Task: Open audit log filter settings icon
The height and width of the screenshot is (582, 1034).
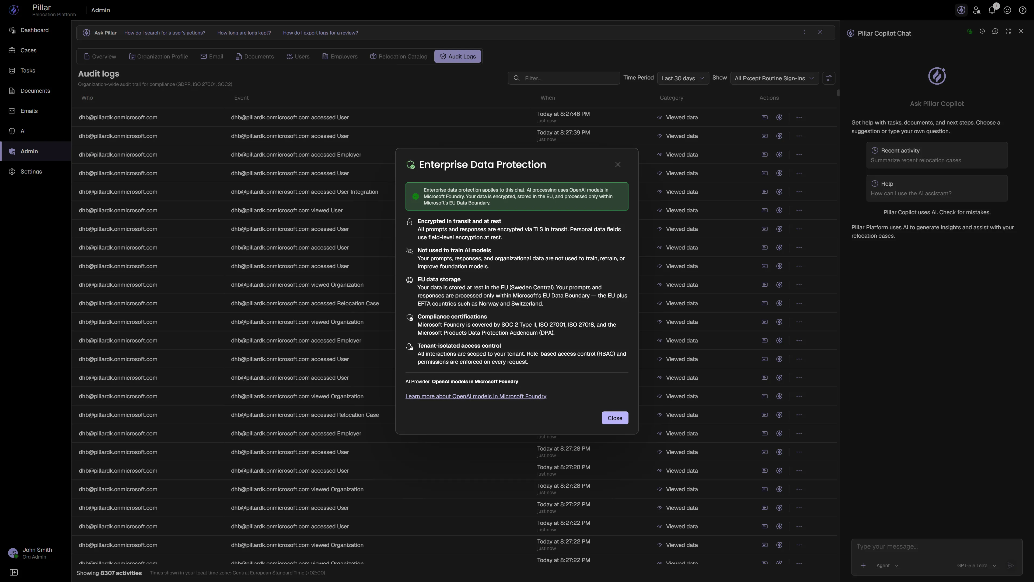Action: pyautogui.click(x=829, y=78)
